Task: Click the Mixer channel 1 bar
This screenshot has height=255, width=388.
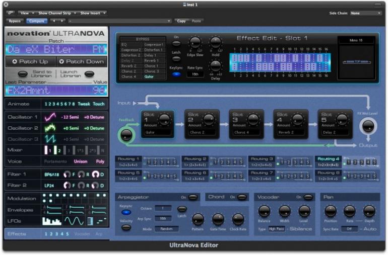Action: click(46, 150)
